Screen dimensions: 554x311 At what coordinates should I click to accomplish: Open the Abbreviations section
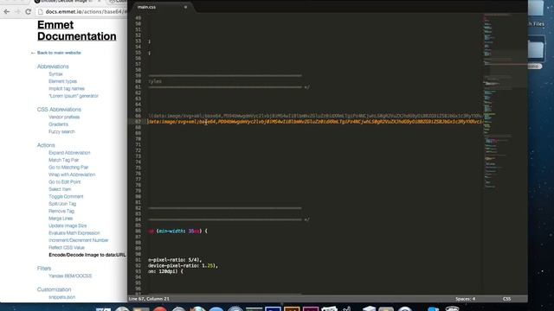click(x=53, y=67)
